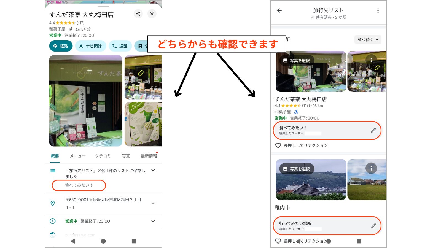Tap the saved list icon in place card
This screenshot has height=248, width=441.
53,171
